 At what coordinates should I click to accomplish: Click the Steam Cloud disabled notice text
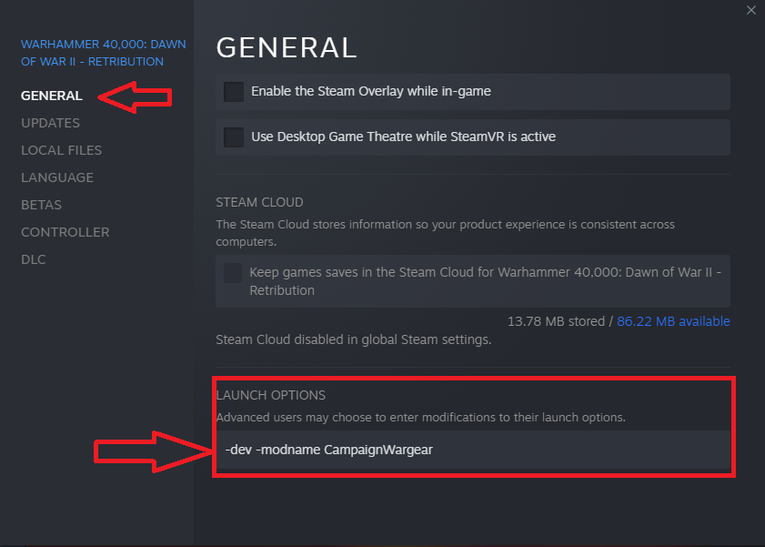(x=353, y=339)
